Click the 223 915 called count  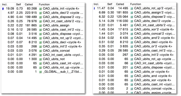31,13
